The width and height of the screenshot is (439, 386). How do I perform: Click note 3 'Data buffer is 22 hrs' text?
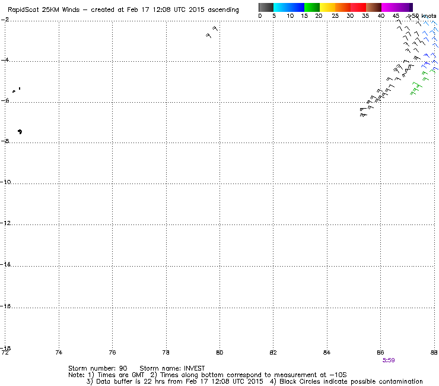174,381
